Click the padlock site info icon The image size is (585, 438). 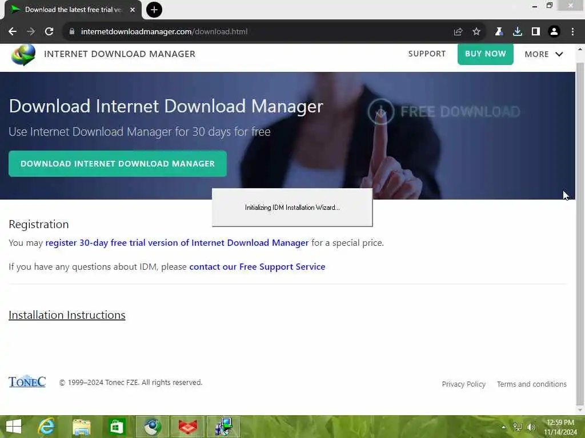pyautogui.click(x=71, y=32)
